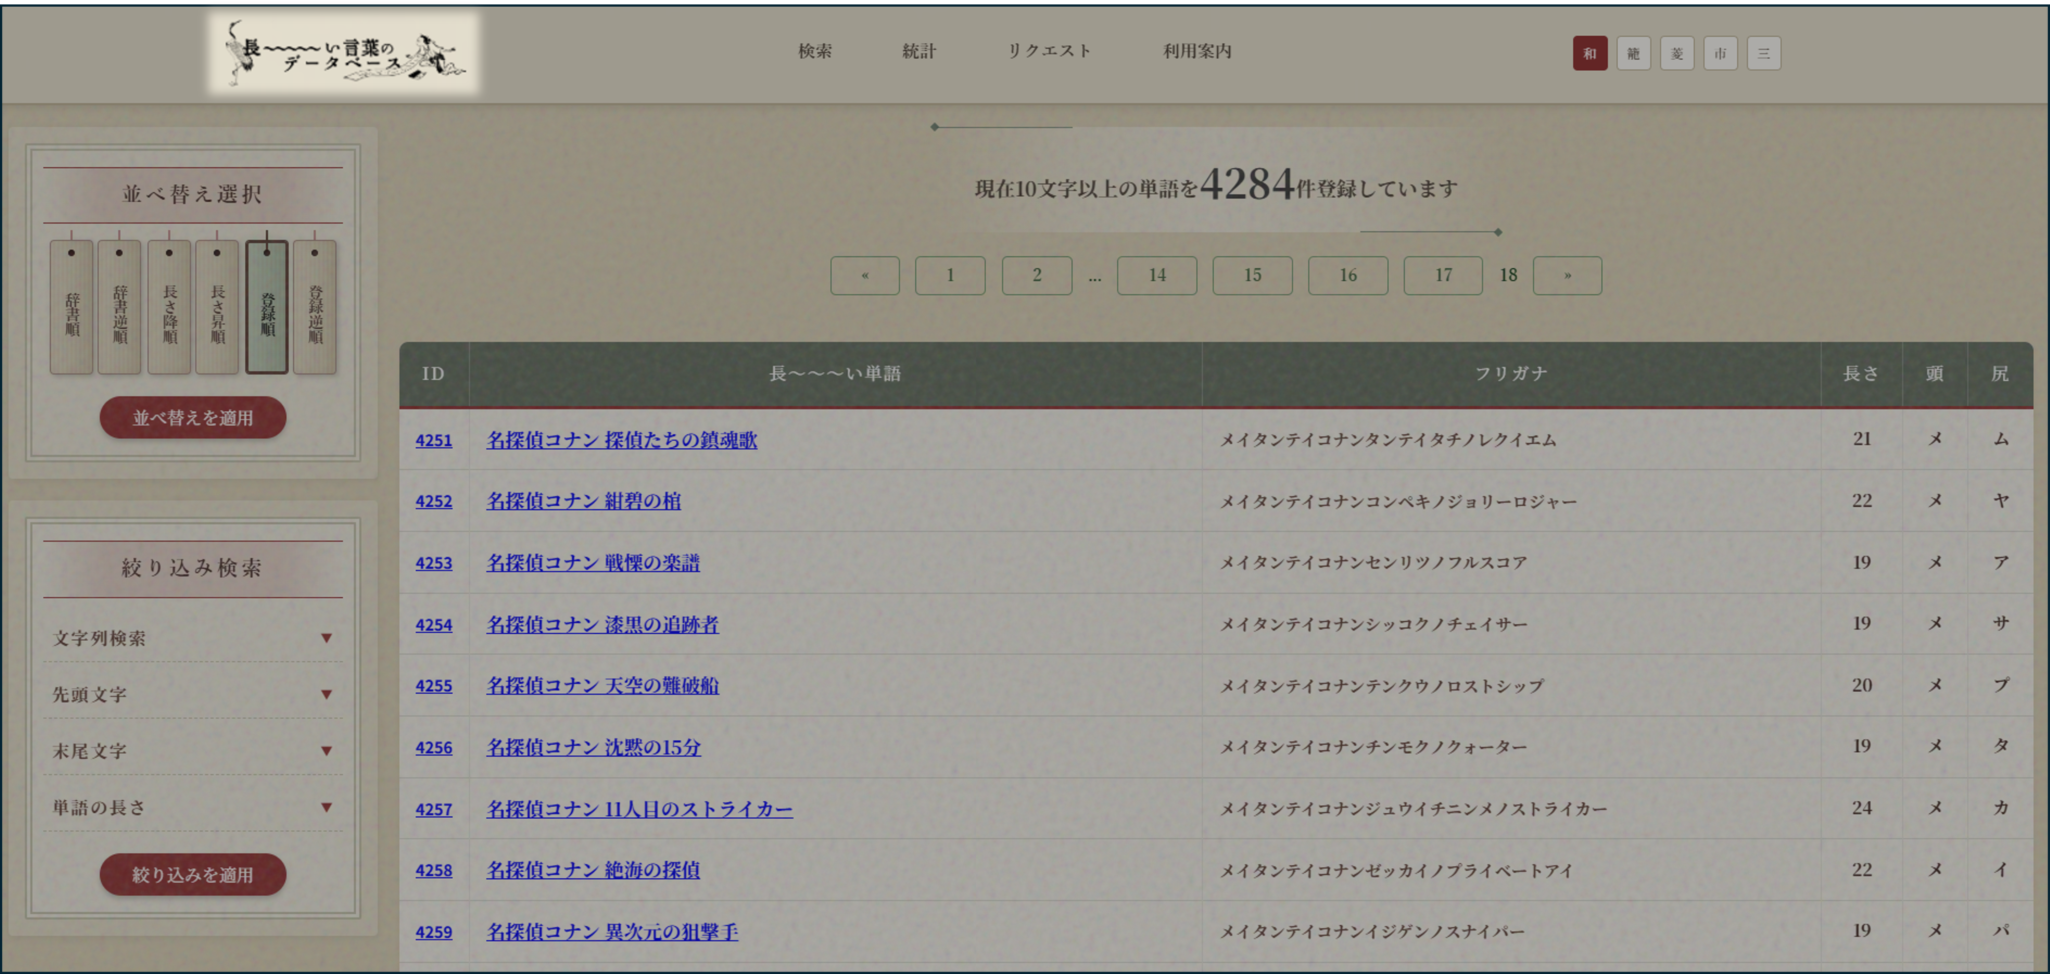Go to next page with » button
Viewport: 2050px width, 974px height.
[x=1567, y=275]
